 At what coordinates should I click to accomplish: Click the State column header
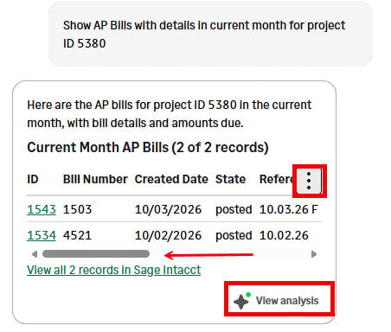[x=230, y=179]
